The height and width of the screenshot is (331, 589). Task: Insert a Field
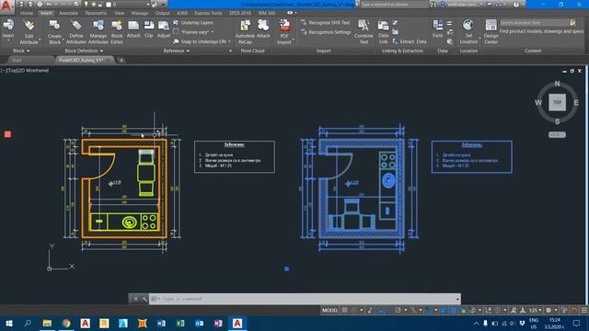pyautogui.click(x=438, y=29)
